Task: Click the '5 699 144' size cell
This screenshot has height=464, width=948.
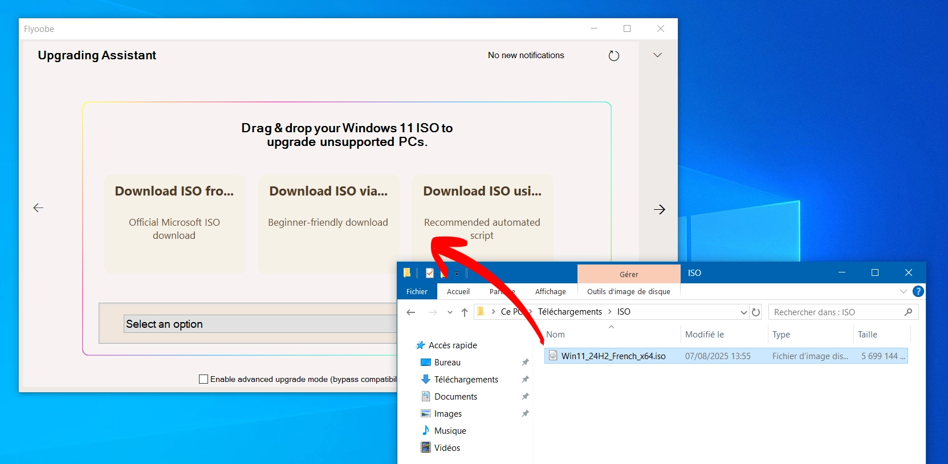Action: 883,356
